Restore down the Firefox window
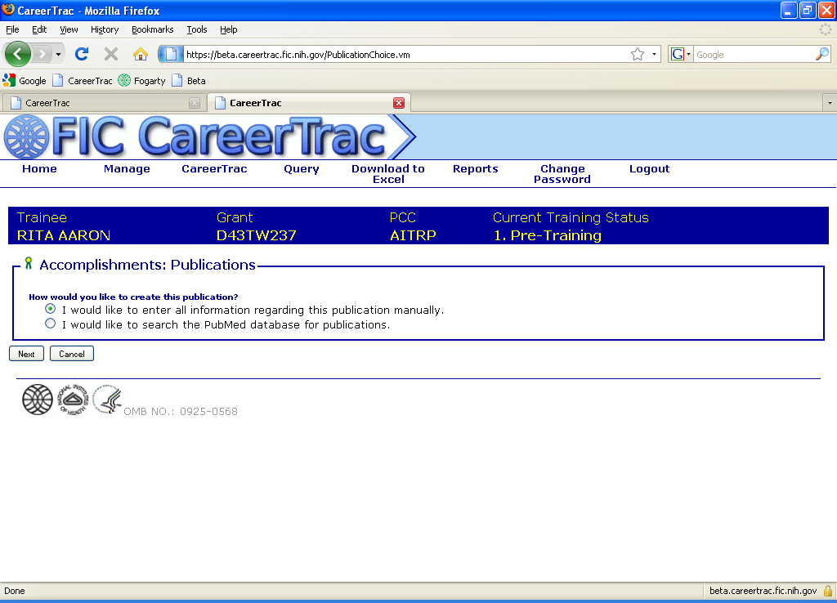 coord(808,10)
